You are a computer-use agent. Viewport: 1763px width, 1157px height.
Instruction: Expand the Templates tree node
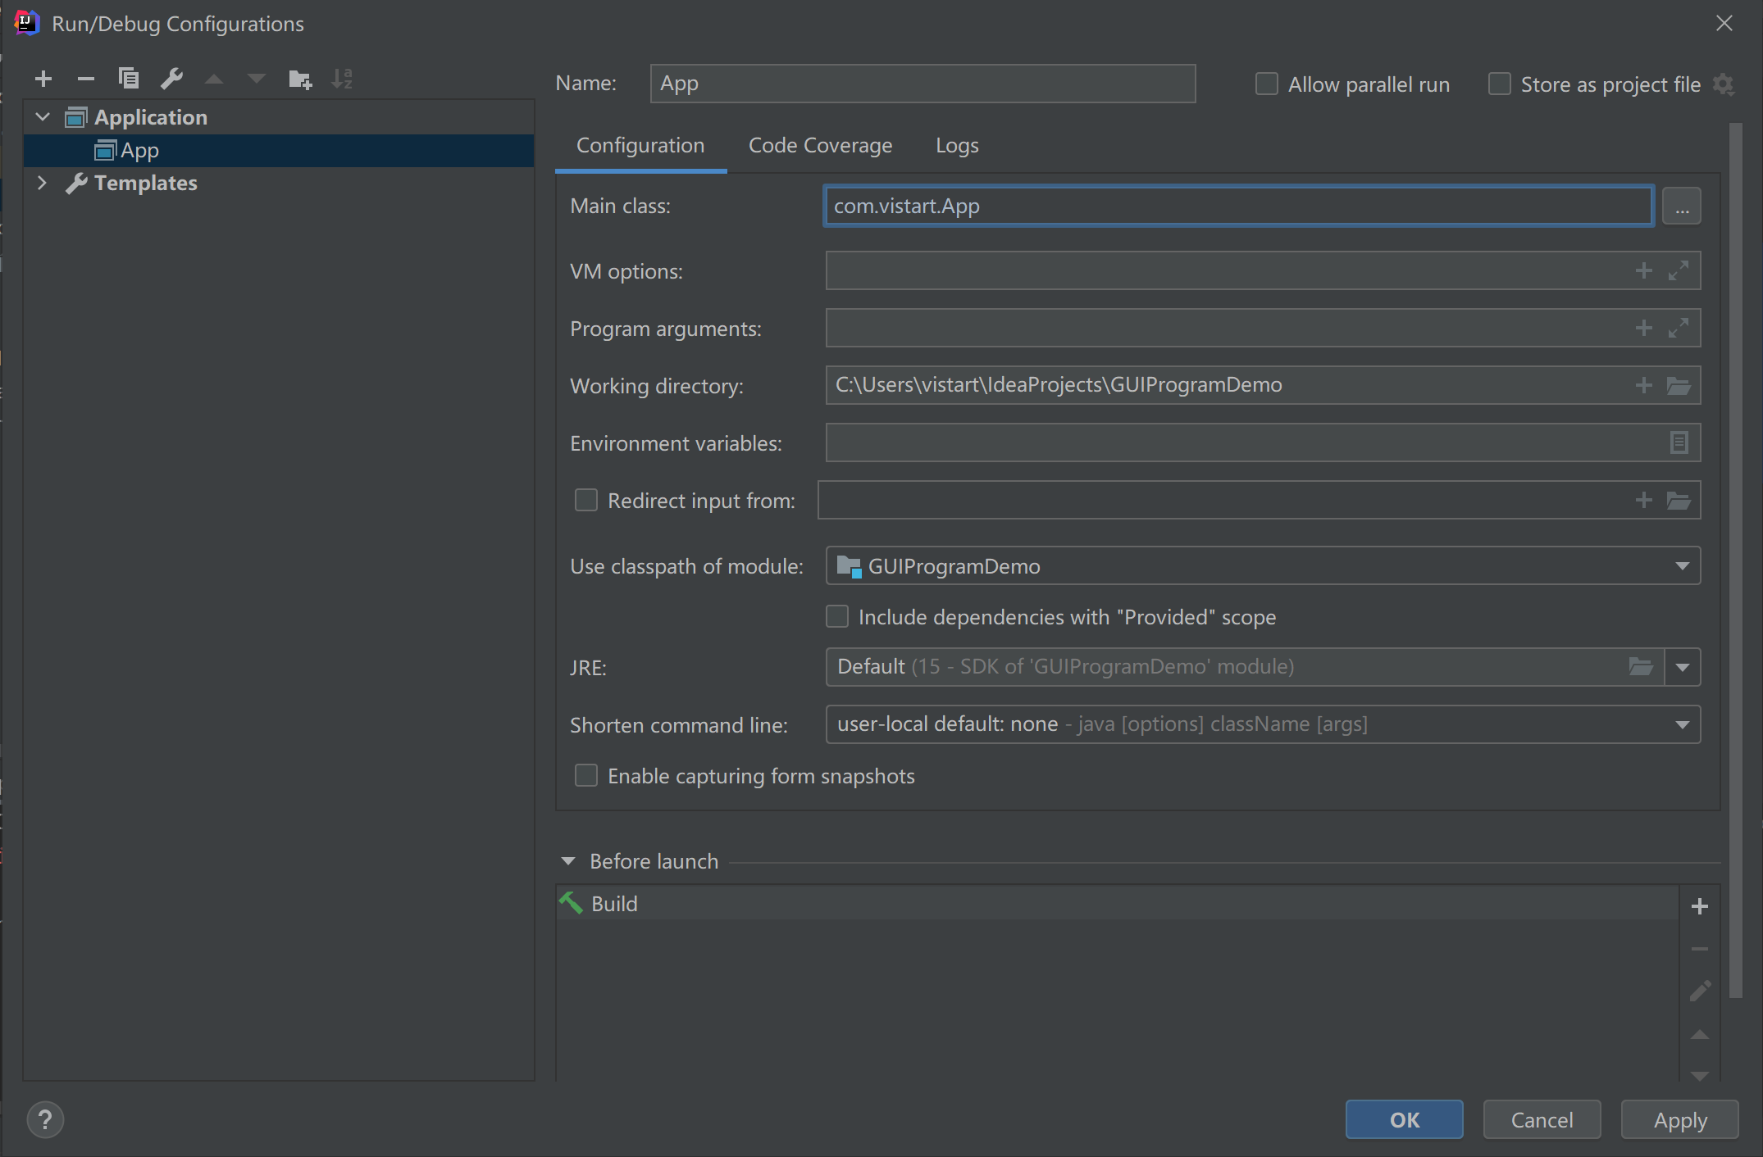coord(43,183)
